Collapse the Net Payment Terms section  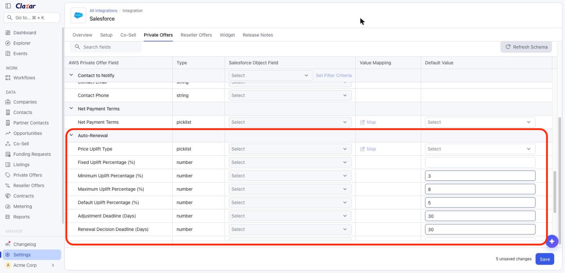[71, 108]
